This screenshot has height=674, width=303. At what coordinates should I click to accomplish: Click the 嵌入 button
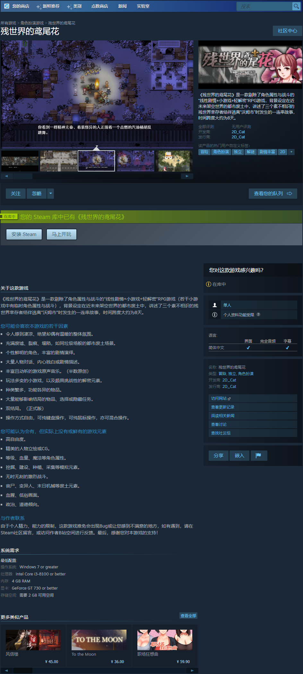point(239,455)
